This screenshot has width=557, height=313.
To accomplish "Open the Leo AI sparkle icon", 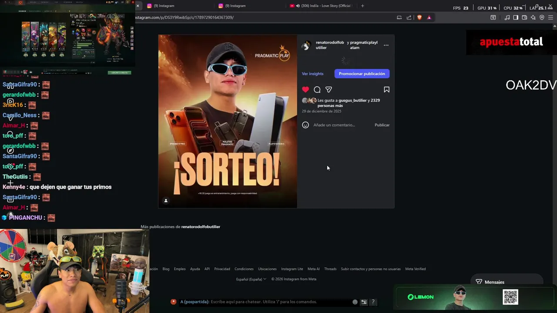I will tap(533, 17).
